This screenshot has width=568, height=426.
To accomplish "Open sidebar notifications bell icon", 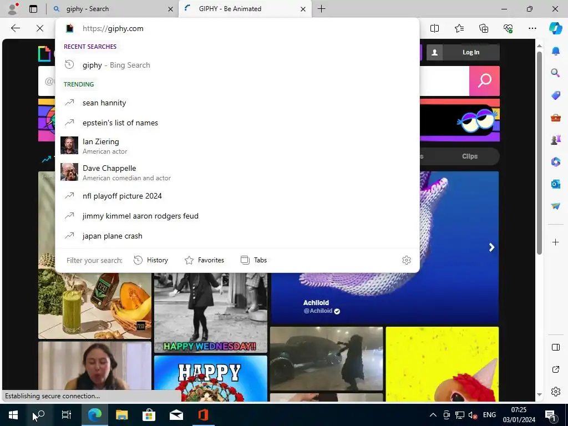I will click(555, 52).
